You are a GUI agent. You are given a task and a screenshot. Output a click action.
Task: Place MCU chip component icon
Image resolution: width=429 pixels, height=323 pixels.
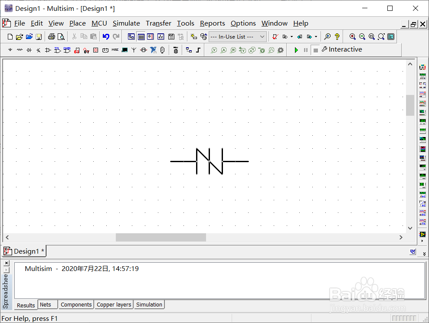click(176, 50)
